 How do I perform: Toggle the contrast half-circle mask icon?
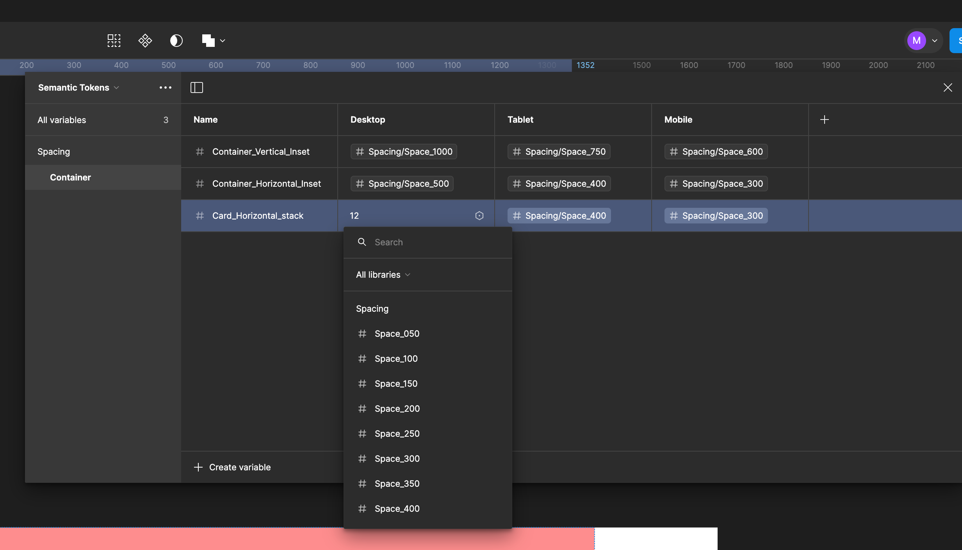click(176, 41)
